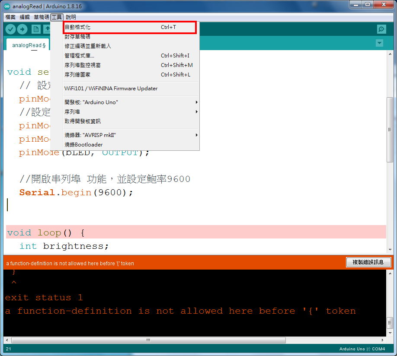397x356 pixels.
Task: Click the orange error message bar text
Action: click(x=70, y=264)
